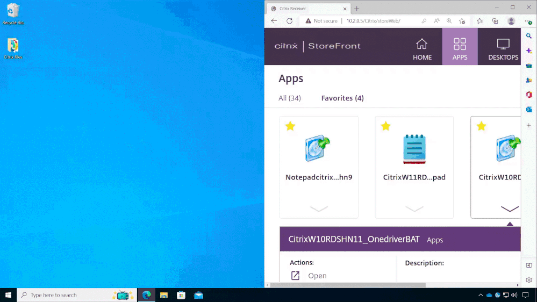Open Microsoft Office from the Edge sidebar
537x302 pixels.
(529, 95)
